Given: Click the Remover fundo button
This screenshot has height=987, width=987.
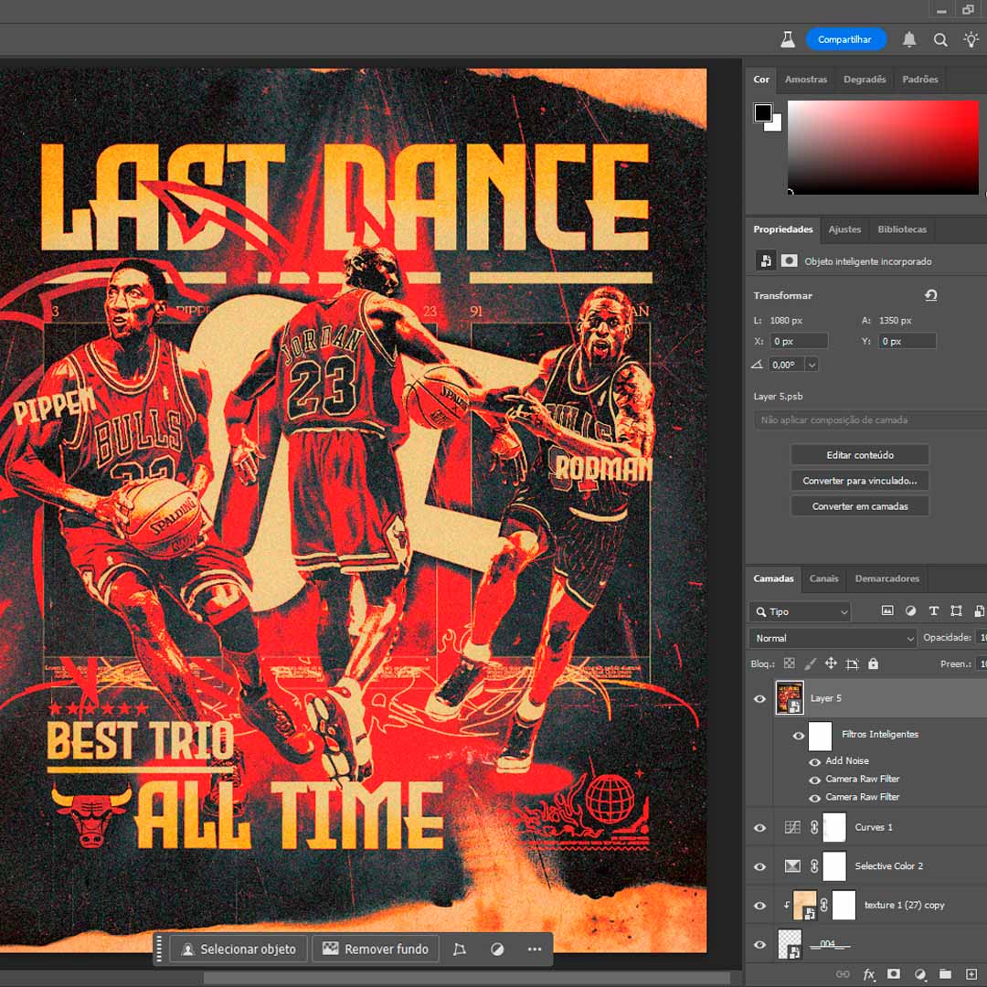Looking at the screenshot, I should (x=375, y=950).
